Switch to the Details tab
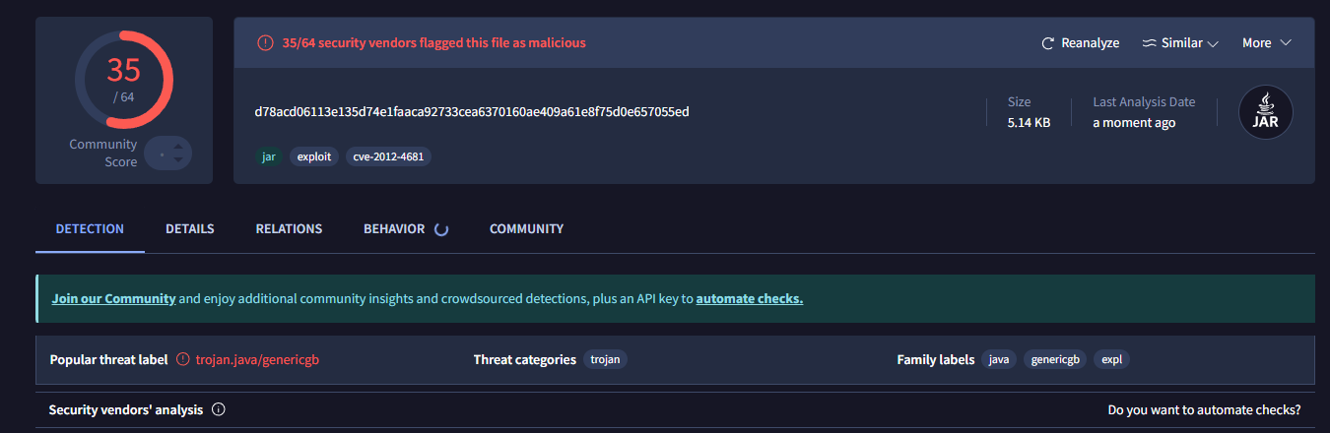The image size is (1330, 433). [189, 229]
